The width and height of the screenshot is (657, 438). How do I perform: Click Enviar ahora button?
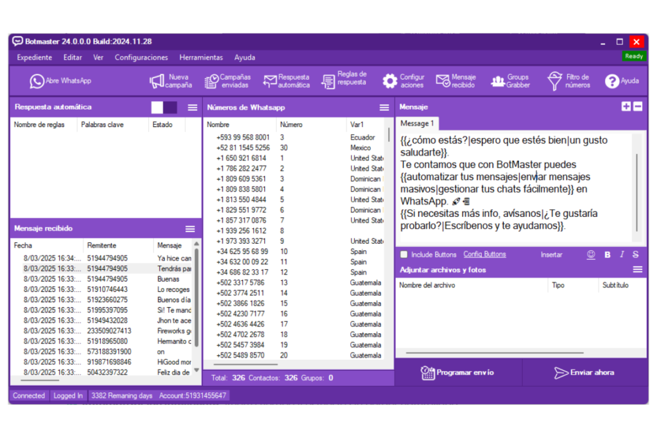584,372
